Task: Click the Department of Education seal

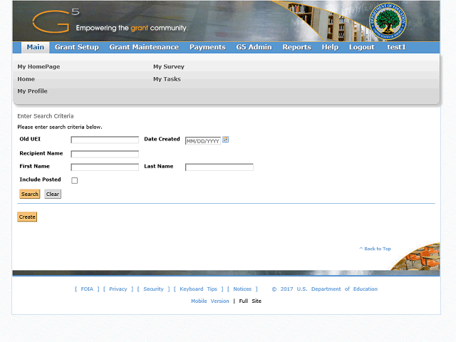Action: click(x=388, y=22)
